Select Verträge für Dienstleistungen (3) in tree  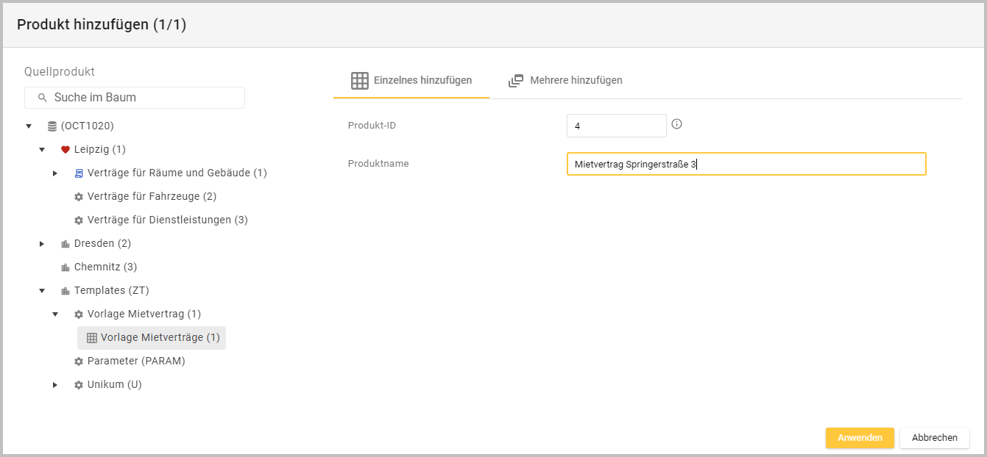click(x=167, y=220)
